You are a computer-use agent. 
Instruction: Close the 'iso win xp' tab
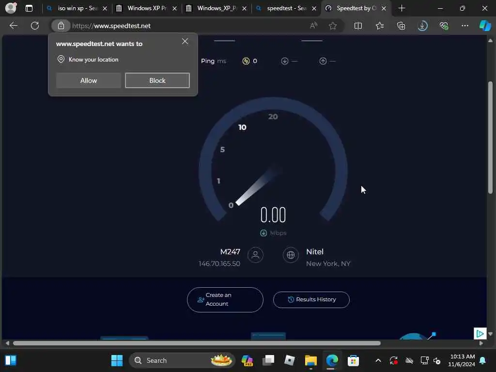(x=105, y=9)
